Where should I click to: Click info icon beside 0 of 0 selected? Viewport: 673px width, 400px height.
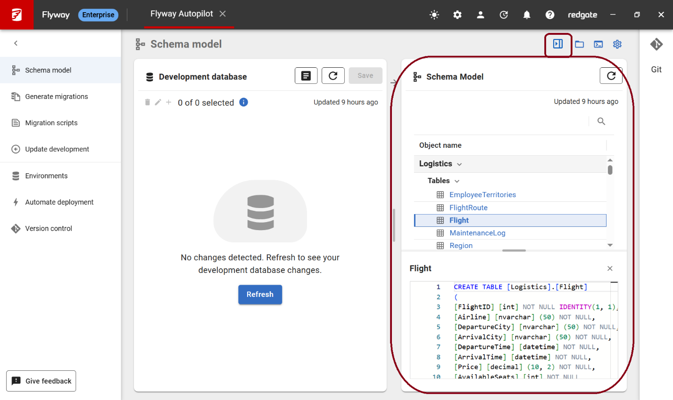[243, 102]
